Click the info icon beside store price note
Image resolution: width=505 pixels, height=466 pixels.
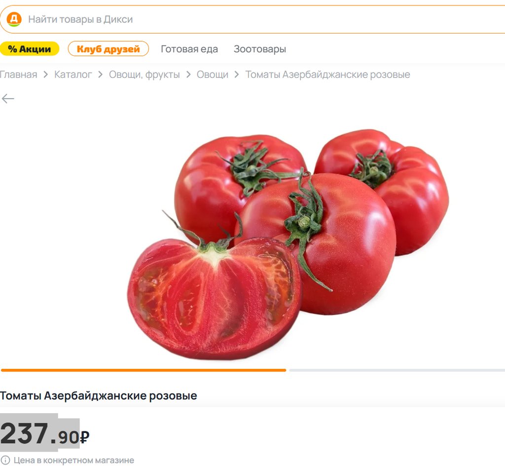click(x=5, y=460)
